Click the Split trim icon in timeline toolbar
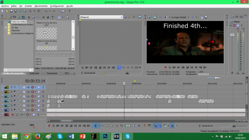 pyautogui.click(x=135, y=126)
